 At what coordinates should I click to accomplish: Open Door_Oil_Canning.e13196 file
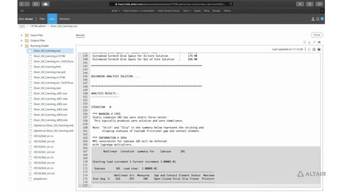(x=49, y=56)
